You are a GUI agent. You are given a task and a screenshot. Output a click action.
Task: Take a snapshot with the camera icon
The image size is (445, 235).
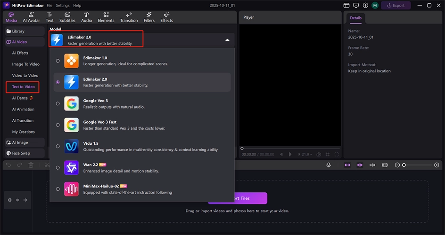(x=319, y=155)
